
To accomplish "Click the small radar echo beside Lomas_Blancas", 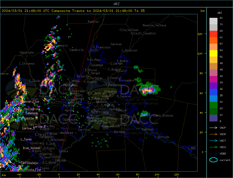I will tap(144, 114).
